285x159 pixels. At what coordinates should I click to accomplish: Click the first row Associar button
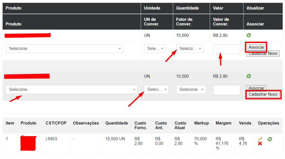tap(256, 47)
